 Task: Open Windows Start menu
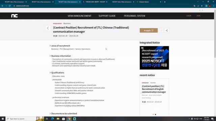[3, 119]
